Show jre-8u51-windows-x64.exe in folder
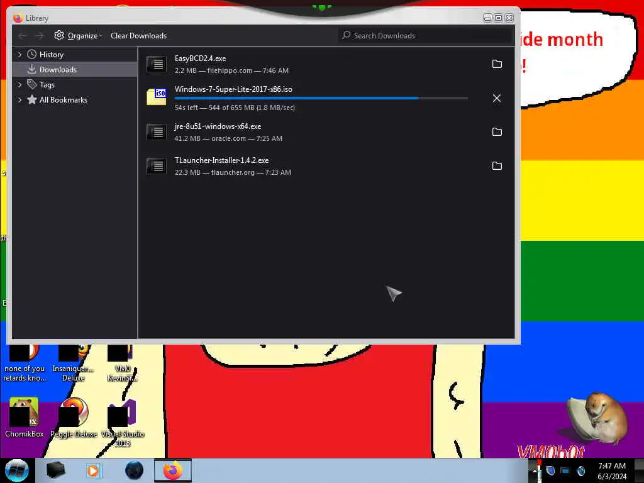The width and height of the screenshot is (644, 483). (497, 132)
